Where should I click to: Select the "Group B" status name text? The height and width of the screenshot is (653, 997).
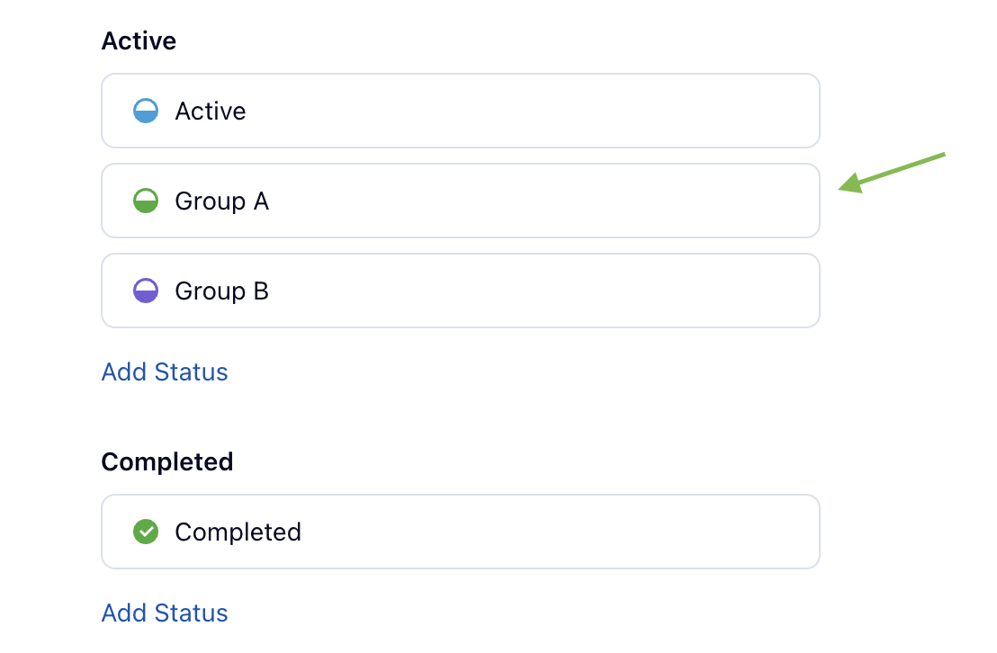(221, 291)
